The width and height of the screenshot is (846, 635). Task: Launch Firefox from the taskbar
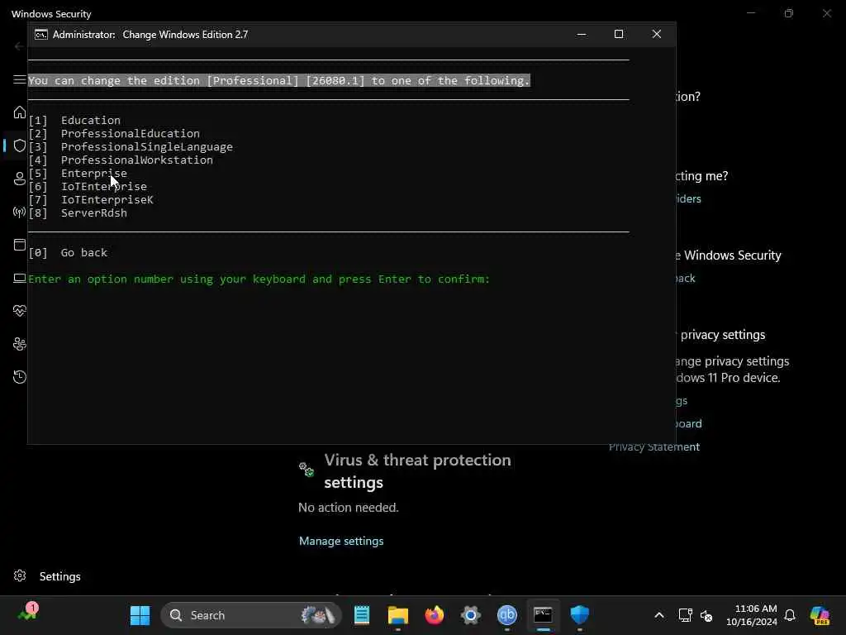coord(435,615)
